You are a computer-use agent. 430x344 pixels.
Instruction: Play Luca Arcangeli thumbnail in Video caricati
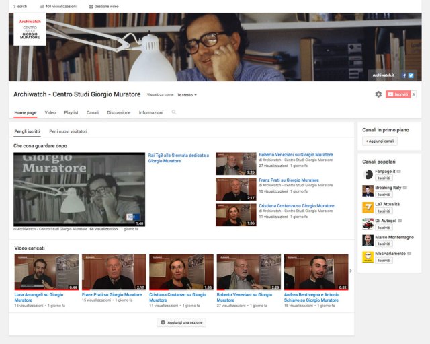pyautogui.click(x=46, y=272)
